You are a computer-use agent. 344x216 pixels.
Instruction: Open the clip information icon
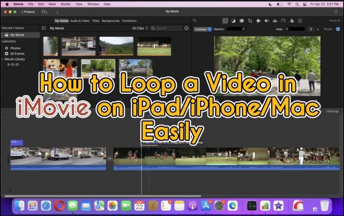tap(300, 21)
